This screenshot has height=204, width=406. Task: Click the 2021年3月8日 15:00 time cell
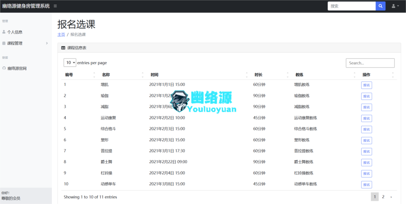point(167,184)
